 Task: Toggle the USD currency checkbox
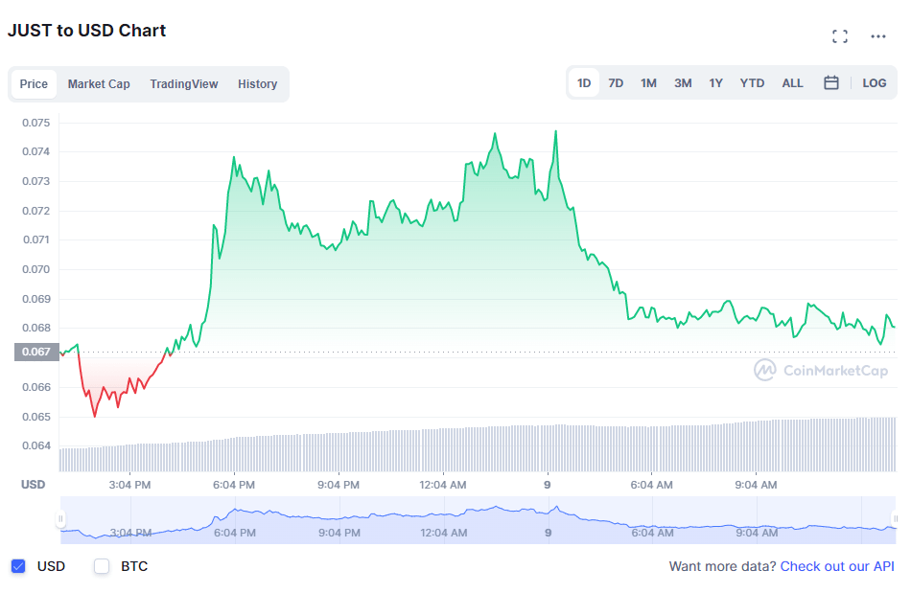18,566
